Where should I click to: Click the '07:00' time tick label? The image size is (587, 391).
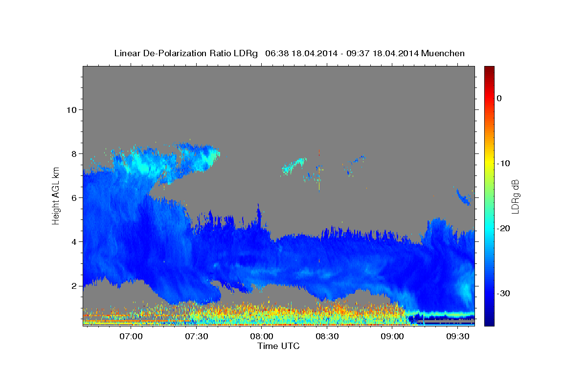pyautogui.click(x=131, y=337)
